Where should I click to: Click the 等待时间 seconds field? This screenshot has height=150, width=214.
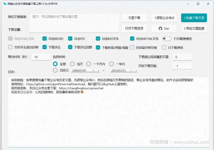pyautogui.click(x=41, y=57)
